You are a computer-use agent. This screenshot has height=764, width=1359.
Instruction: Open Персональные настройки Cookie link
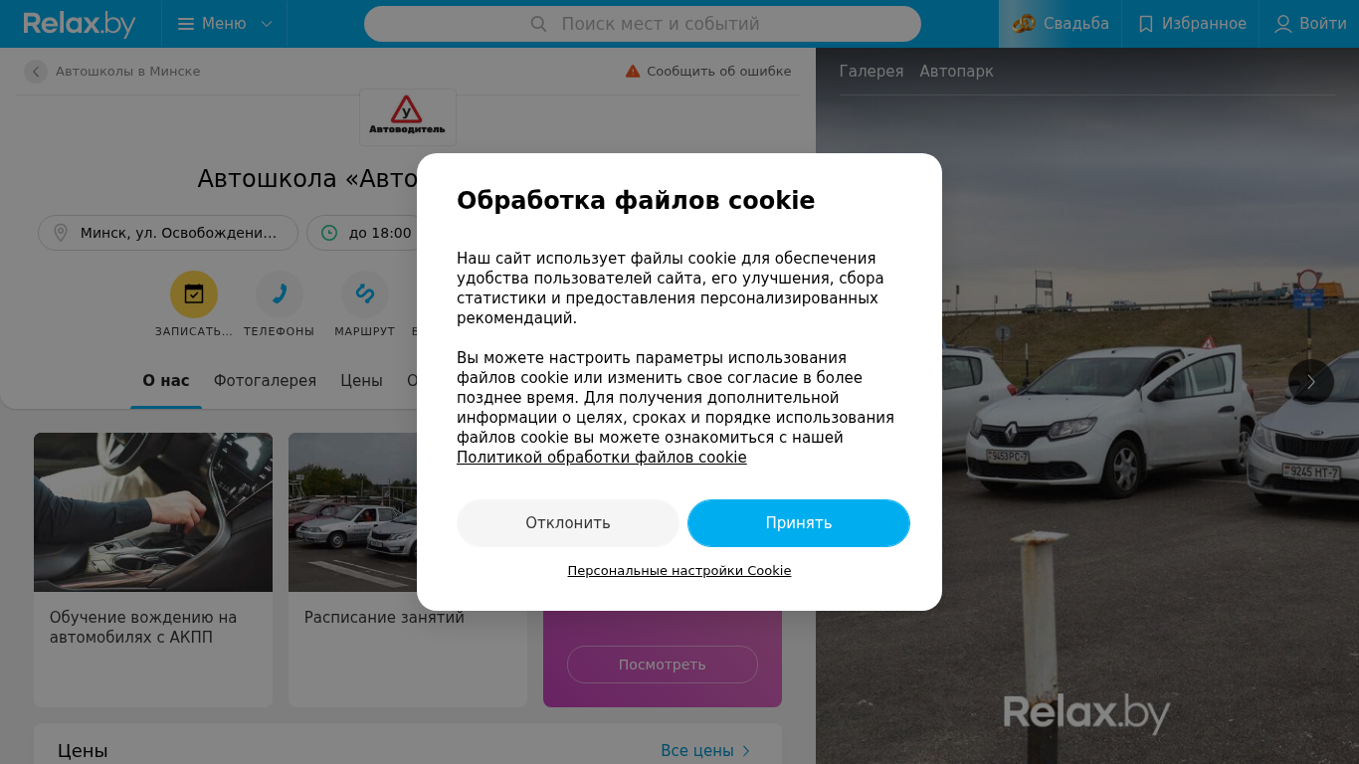pos(679,571)
